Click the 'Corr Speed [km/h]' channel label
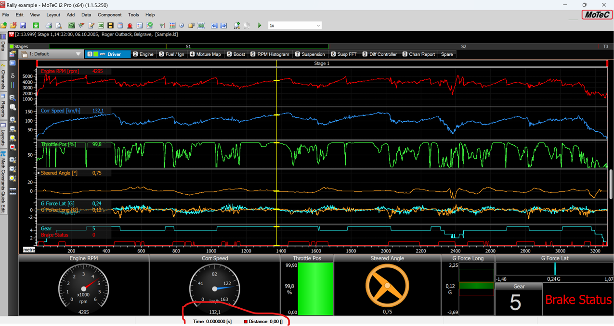 [61, 111]
